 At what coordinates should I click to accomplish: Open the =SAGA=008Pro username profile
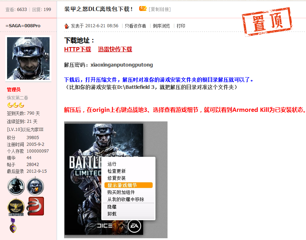point(23,26)
